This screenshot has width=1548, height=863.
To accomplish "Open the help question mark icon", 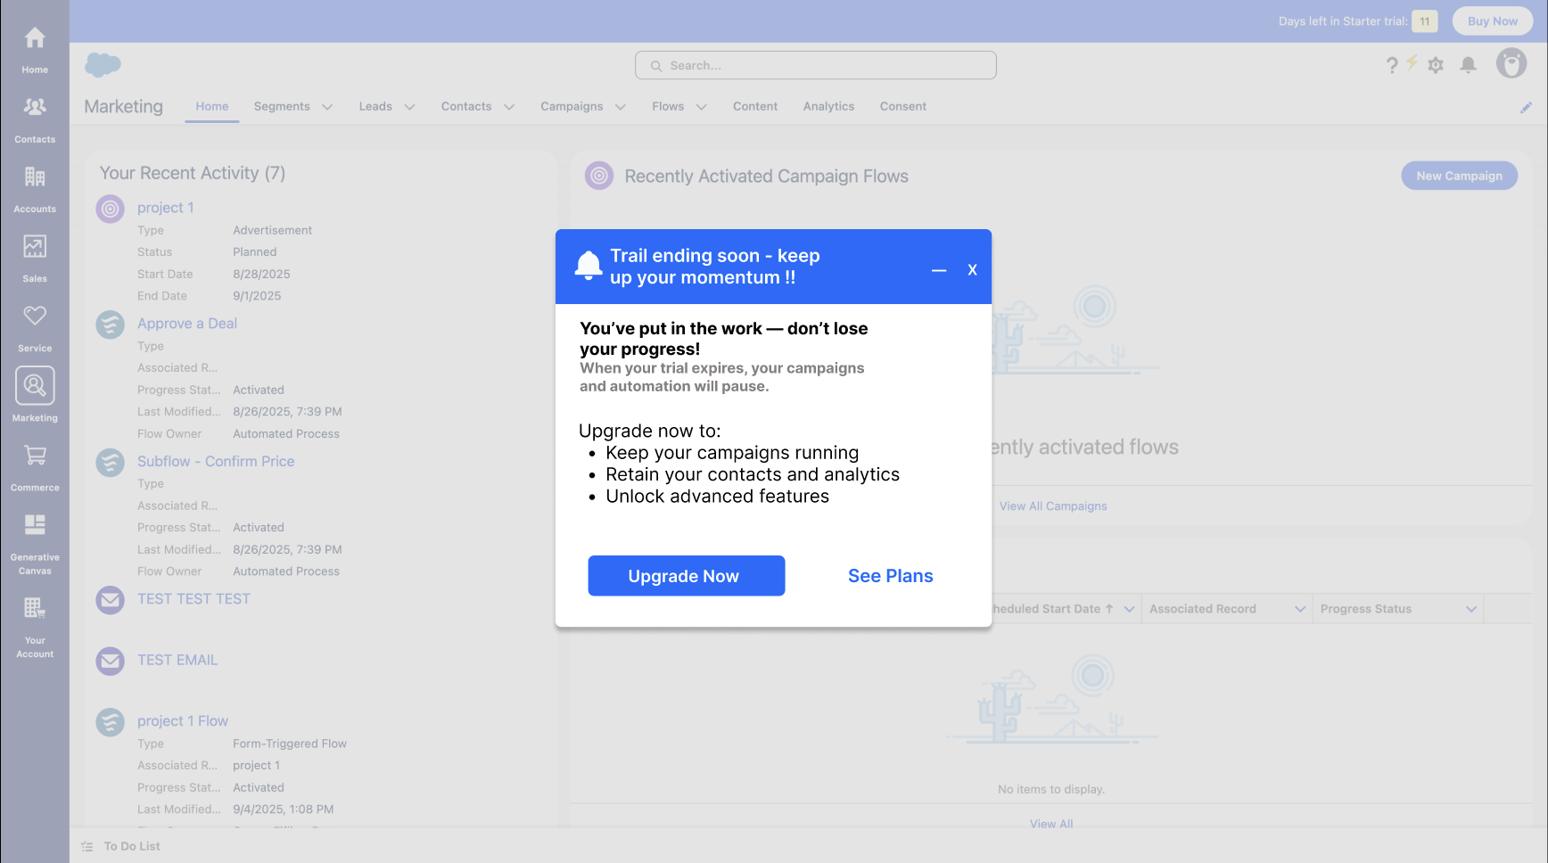I will click(x=1391, y=65).
